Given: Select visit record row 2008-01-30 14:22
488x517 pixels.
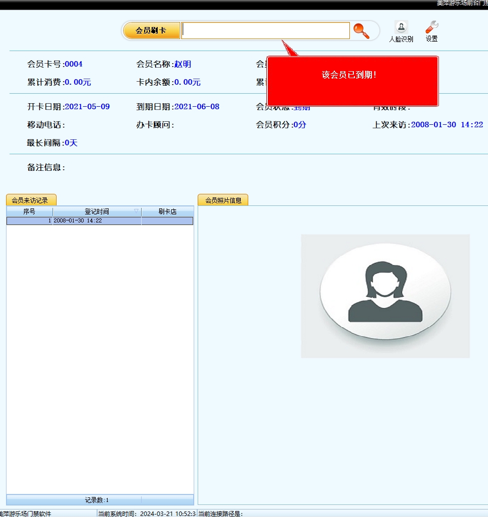Looking at the screenshot, I should point(99,221).
